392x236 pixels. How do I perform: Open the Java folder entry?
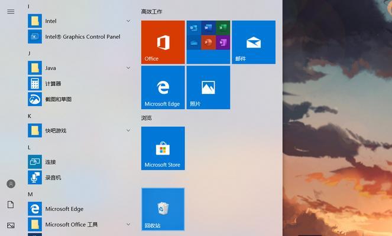point(79,68)
